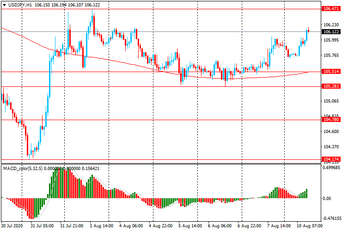Click the OHLC values 106.150 106.194 106.107 106.122
Screen dimensions: 342x231
pyautogui.click(x=67, y=5)
